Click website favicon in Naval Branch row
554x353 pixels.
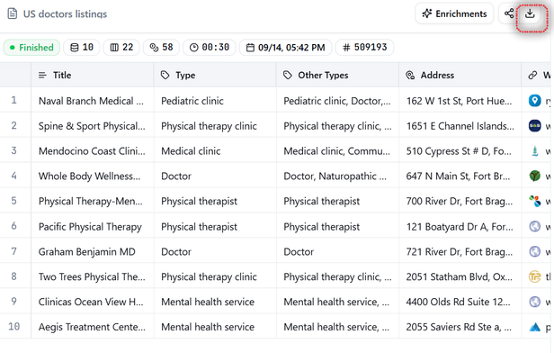534,101
